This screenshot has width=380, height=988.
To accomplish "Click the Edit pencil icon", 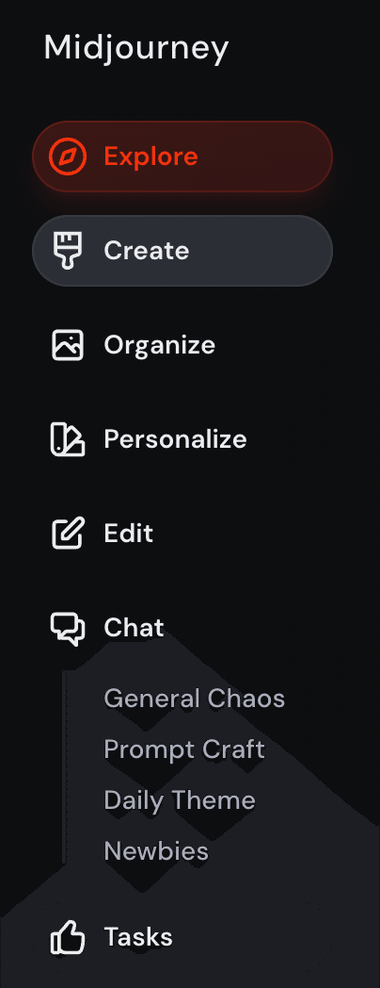I will [x=68, y=533].
